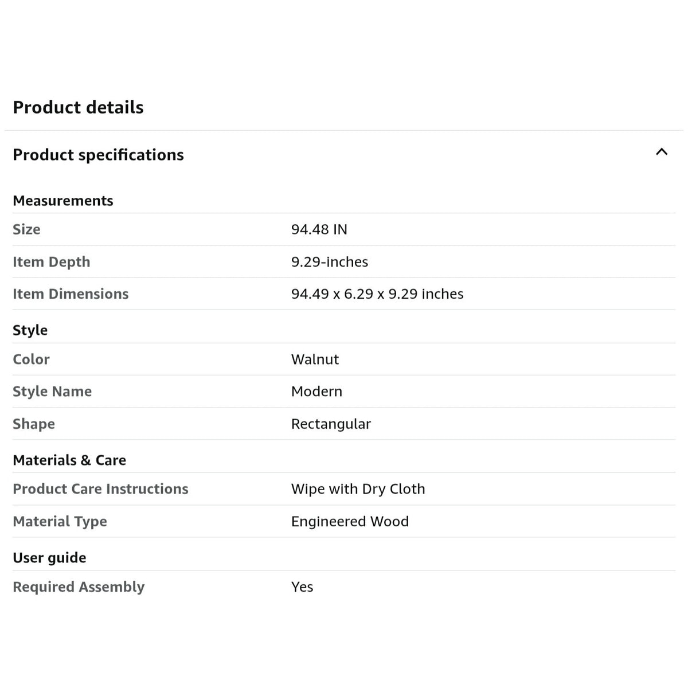Select the Walnut color value
Image resolution: width=688 pixels, height=688 pixels.
(x=315, y=359)
